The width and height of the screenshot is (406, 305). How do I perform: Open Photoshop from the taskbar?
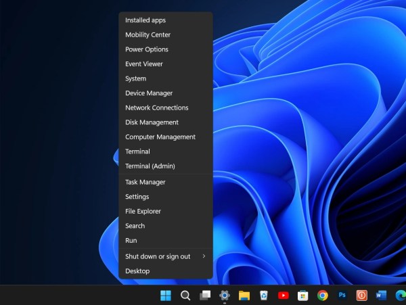[x=342, y=296]
